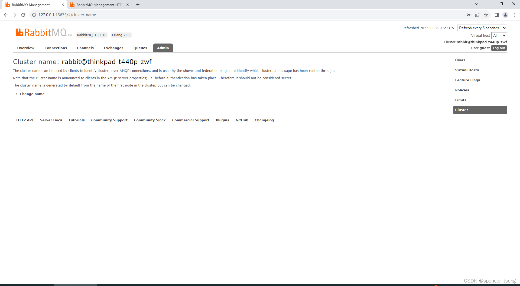The image size is (520, 286).
Task: Open a new browser tab
Action: pyautogui.click(x=138, y=5)
